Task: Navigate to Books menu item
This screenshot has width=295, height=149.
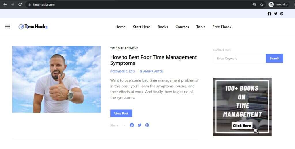Action: tap(163, 27)
